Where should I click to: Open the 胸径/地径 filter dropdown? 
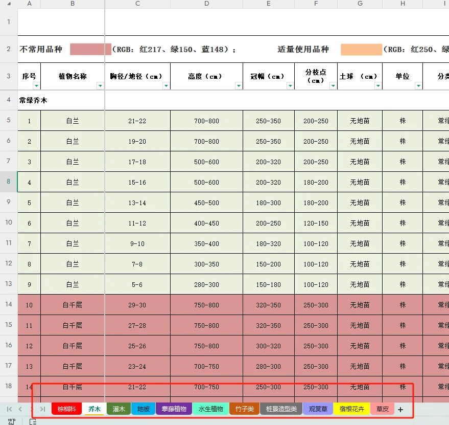pyautogui.click(x=166, y=85)
